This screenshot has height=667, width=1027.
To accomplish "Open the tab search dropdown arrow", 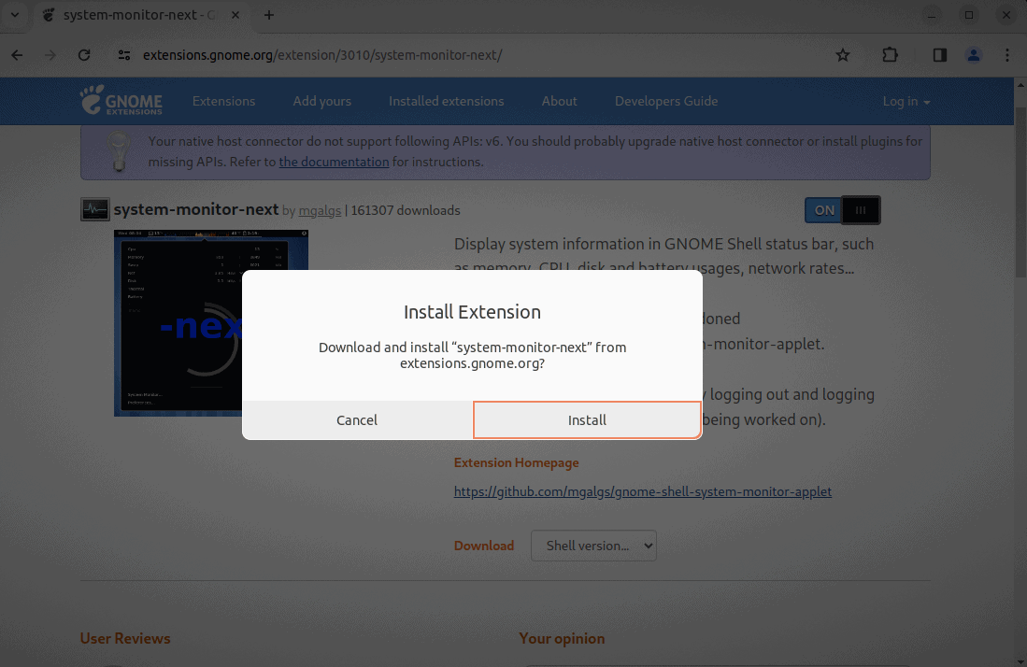I will tap(14, 15).
